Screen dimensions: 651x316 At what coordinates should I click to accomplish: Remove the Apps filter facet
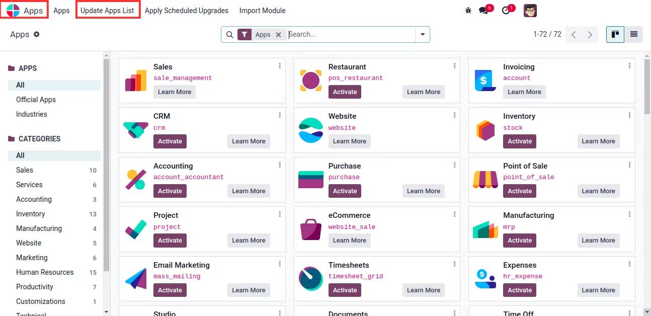(278, 35)
